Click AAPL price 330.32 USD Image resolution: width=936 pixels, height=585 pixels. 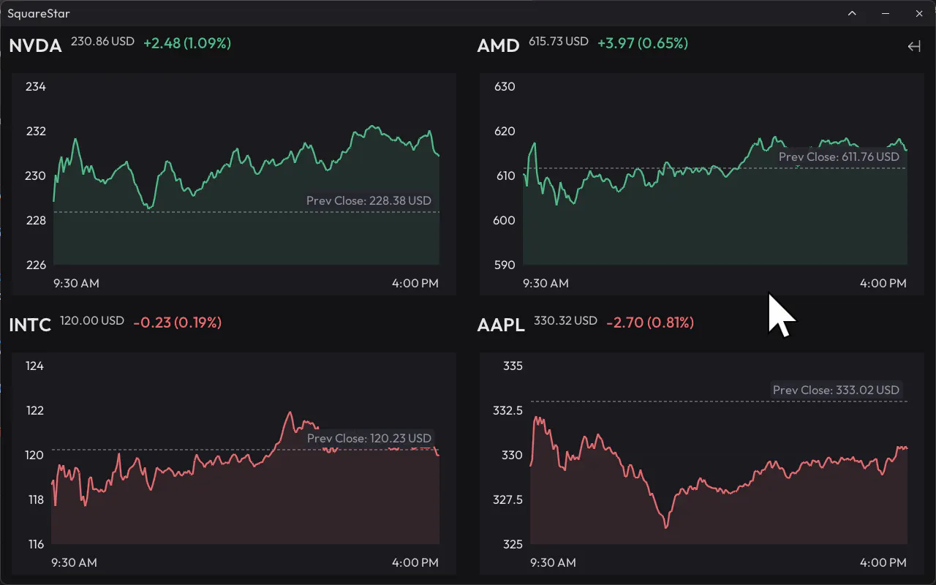click(x=566, y=320)
